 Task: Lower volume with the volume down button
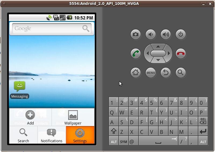pyautogui.click(x=151, y=34)
